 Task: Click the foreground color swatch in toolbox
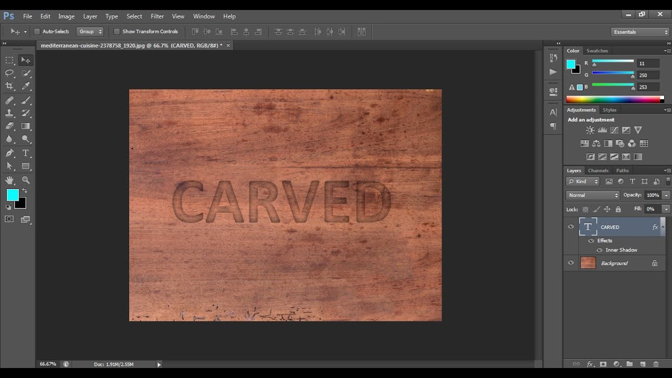click(x=12, y=195)
